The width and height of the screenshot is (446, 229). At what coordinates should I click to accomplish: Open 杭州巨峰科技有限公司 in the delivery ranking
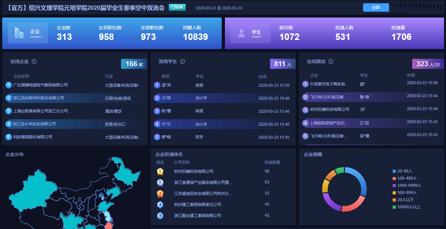pyautogui.click(x=194, y=172)
